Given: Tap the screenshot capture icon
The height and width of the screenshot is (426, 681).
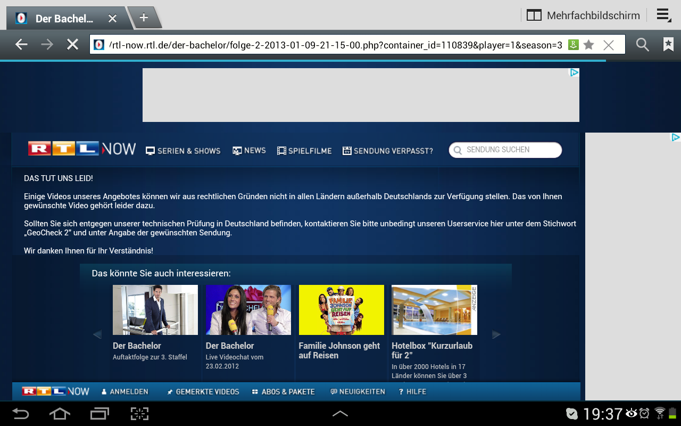Looking at the screenshot, I should coord(139,414).
